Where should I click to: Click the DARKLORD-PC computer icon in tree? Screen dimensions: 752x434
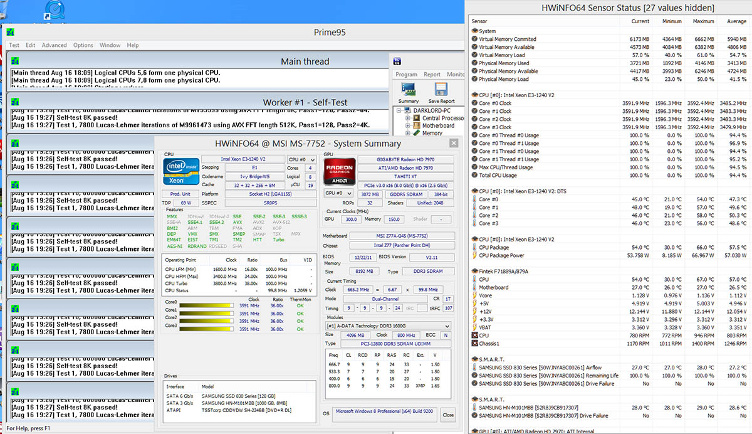pos(407,110)
